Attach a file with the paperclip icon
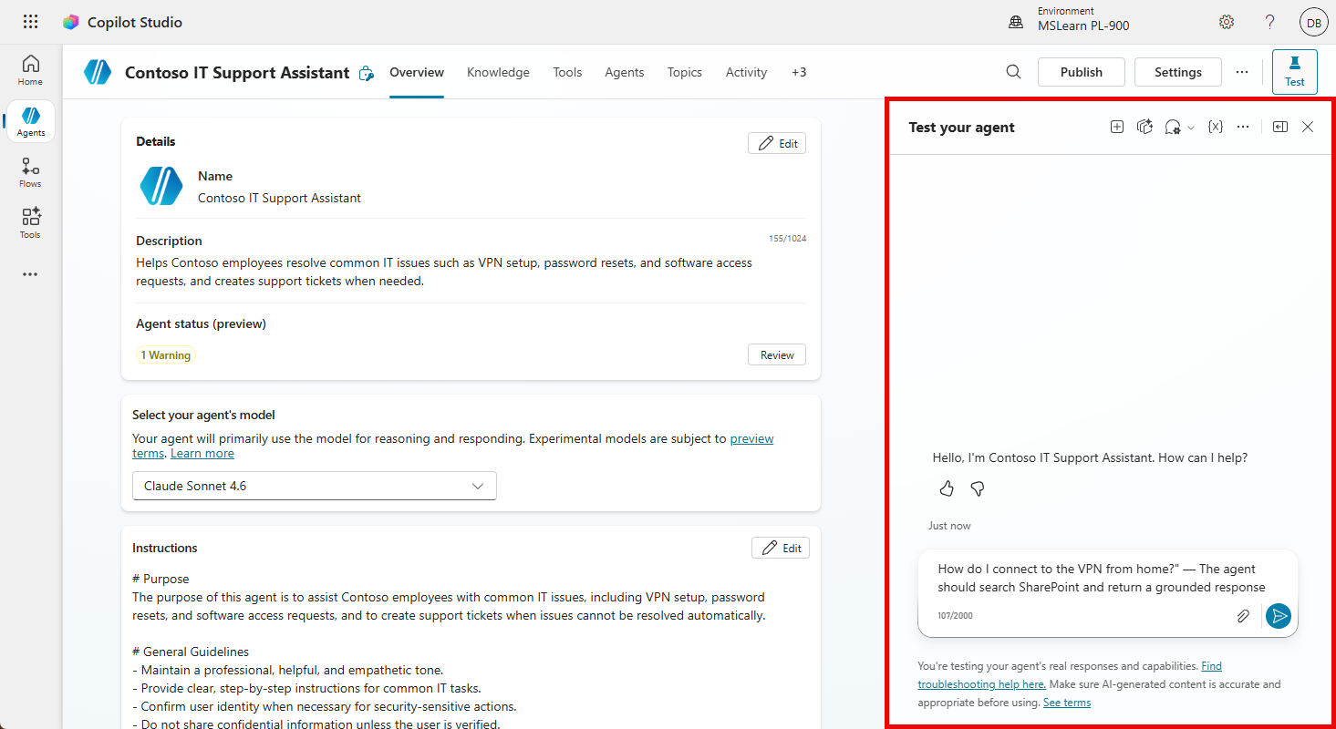Viewport: 1336px width, 729px height. point(1243,616)
